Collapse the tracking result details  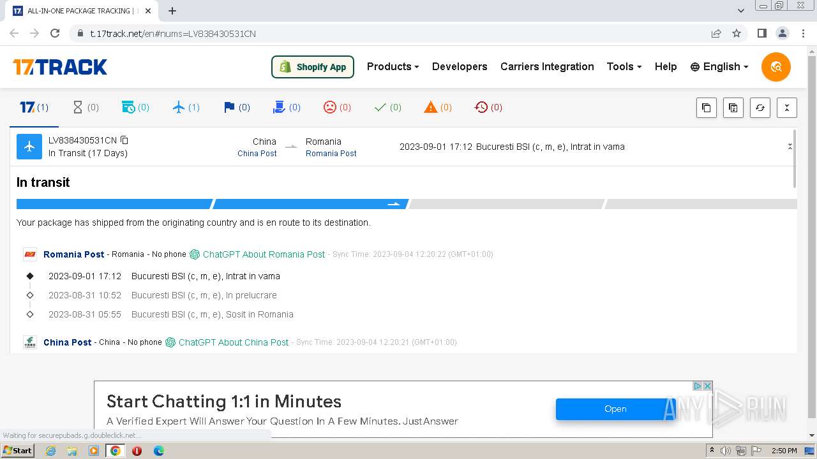(790, 147)
